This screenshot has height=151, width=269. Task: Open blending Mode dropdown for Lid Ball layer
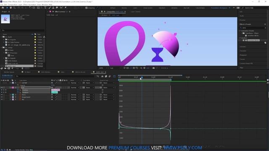coord(75,83)
